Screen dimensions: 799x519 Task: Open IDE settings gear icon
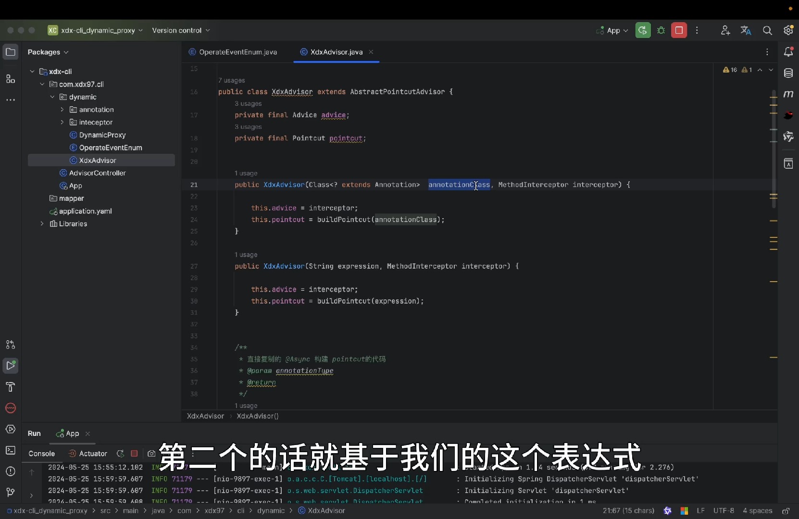[x=788, y=30]
